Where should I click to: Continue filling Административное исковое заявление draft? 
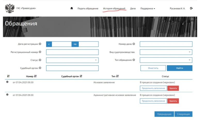[x=153, y=101]
